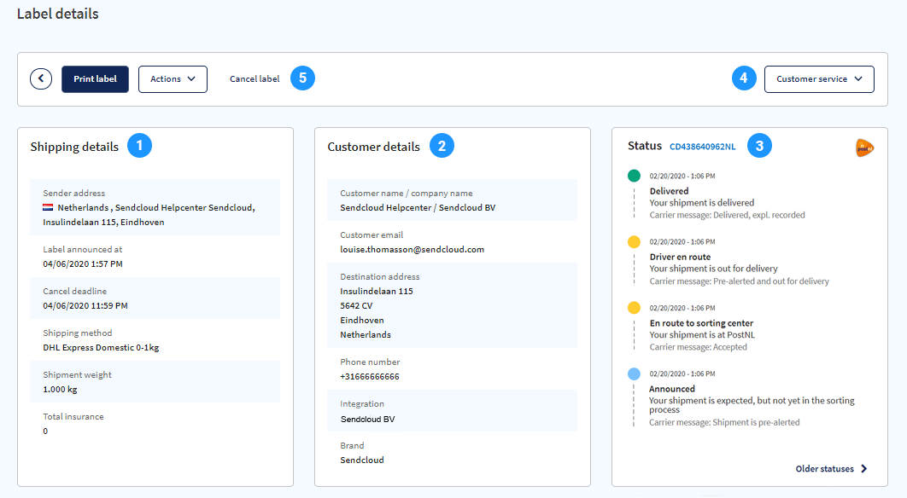Click Total insurance value 0

tap(45, 431)
